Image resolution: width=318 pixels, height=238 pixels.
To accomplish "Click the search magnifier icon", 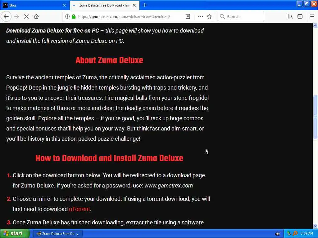I will 222,16.
